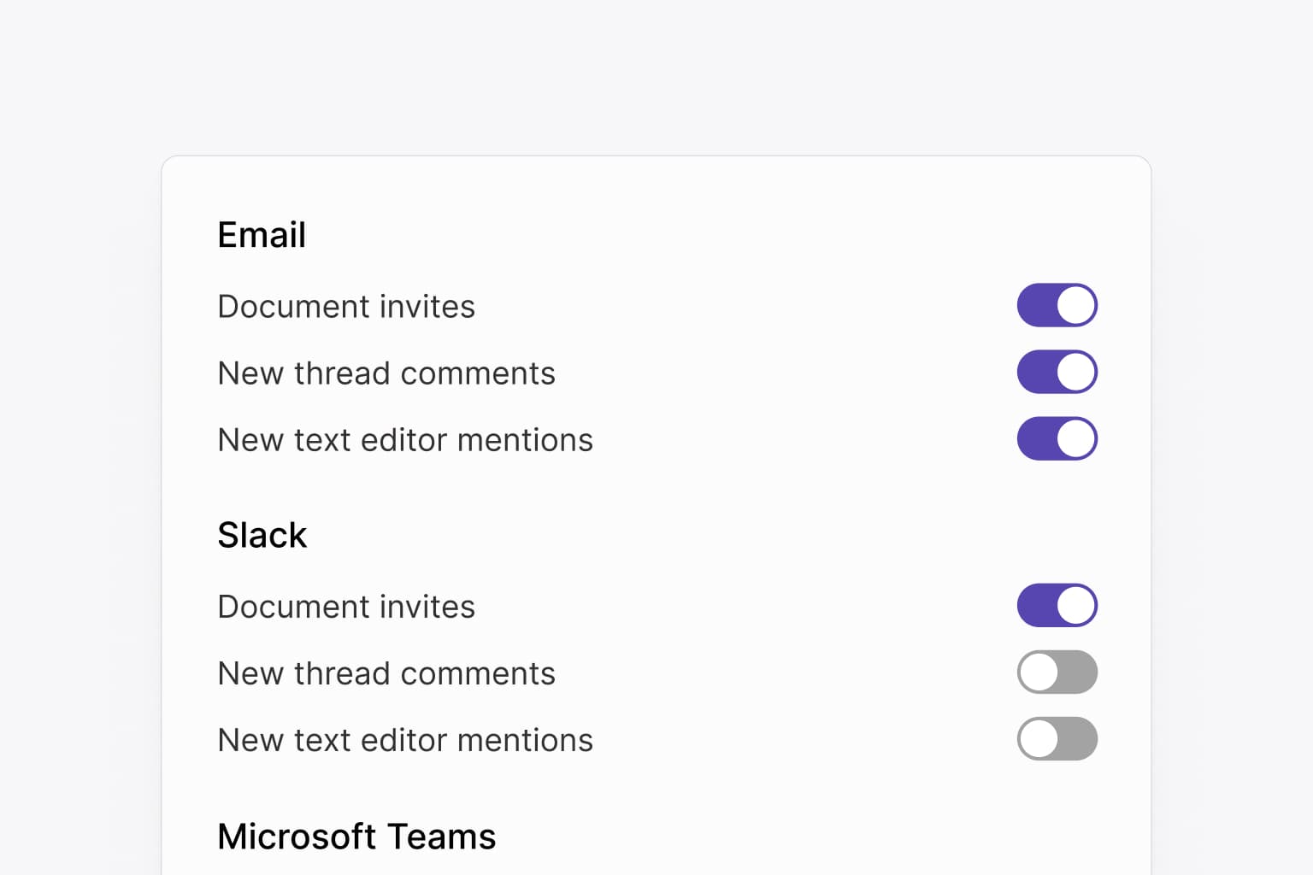Click the Document invites label under Email

coord(346,306)
